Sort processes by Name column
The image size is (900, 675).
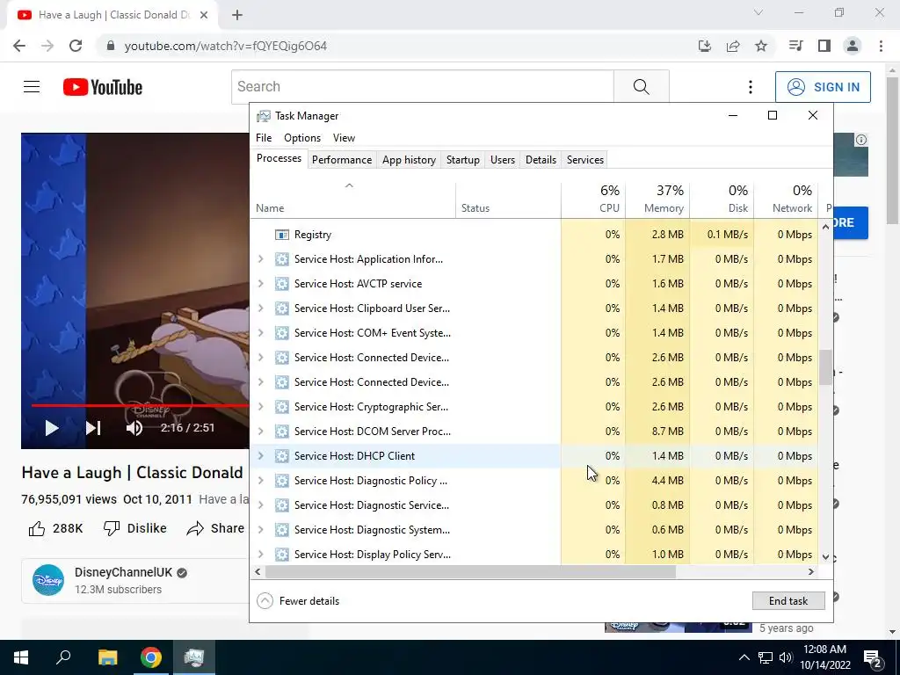pyautogui.click(x=353, y=200)
